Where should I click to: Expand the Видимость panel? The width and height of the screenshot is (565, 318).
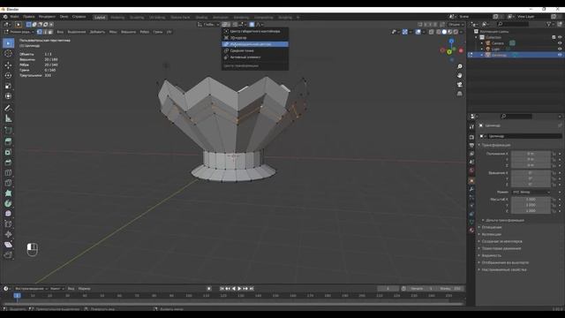pos(492,255)
